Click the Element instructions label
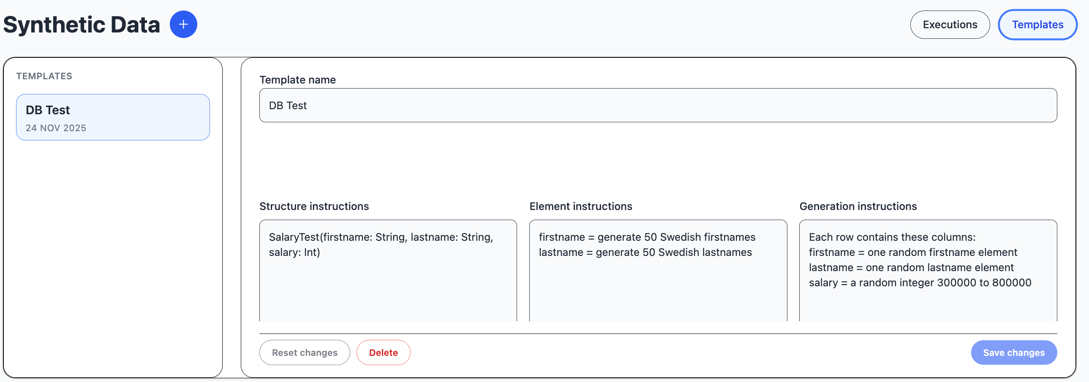Image resolution: width=1089 pixels, height=382 pixels. click(580, 207)
